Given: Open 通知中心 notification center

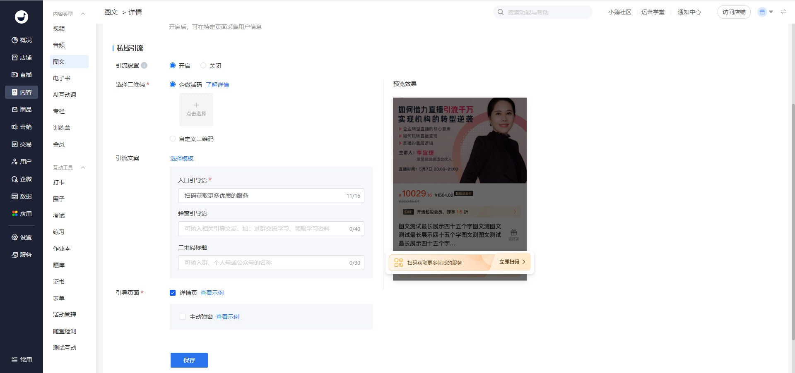Looking at the screenshot, I should (689, 12).
